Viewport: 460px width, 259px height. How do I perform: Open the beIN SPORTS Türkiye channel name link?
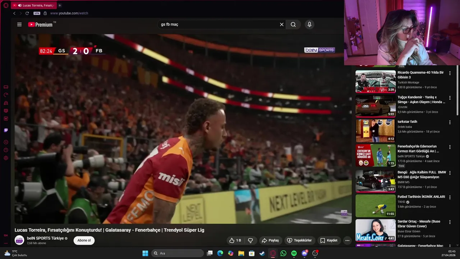[45, 238]
